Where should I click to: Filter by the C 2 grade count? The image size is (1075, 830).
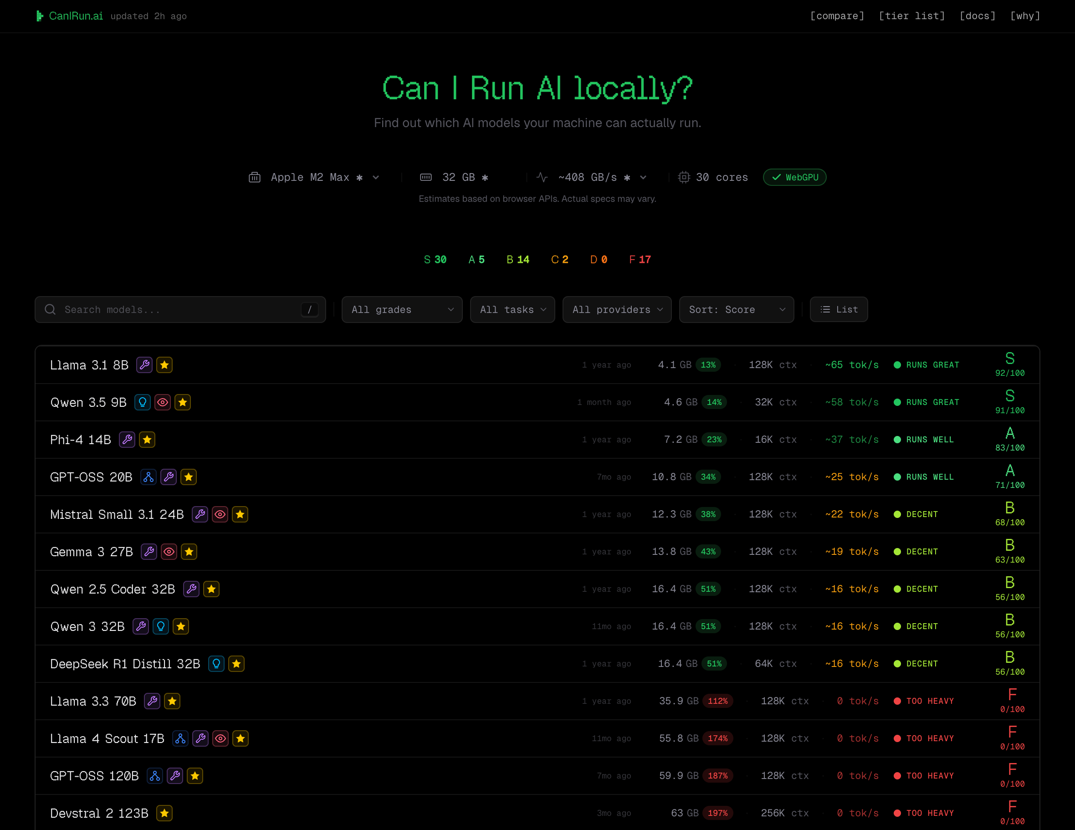click(560, 260)
